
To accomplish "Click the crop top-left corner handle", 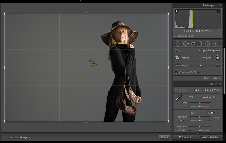I will (5, 13).
